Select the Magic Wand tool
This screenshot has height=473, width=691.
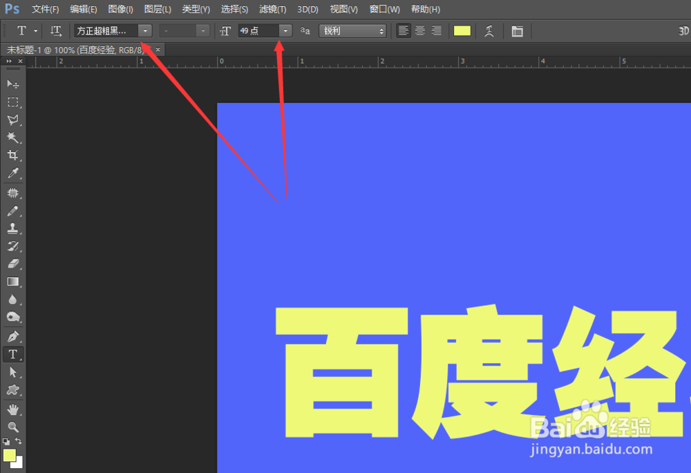[x=12, y=137]
